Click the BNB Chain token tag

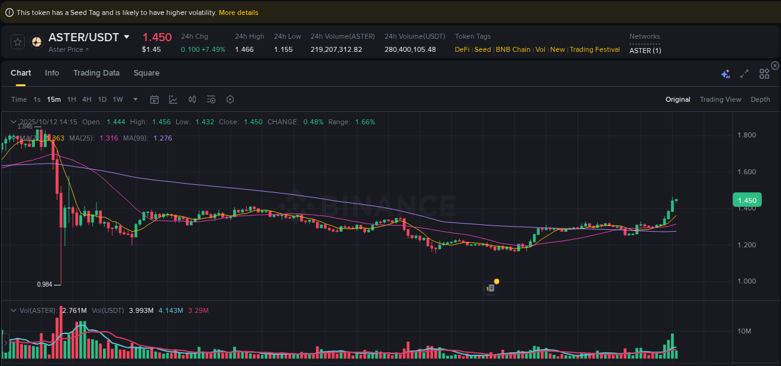[513, 49]
